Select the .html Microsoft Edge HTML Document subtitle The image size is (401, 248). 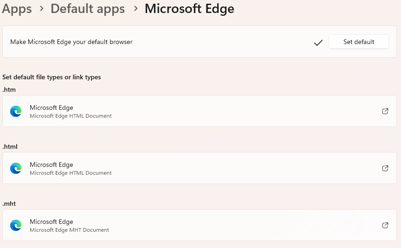(71, 173)
